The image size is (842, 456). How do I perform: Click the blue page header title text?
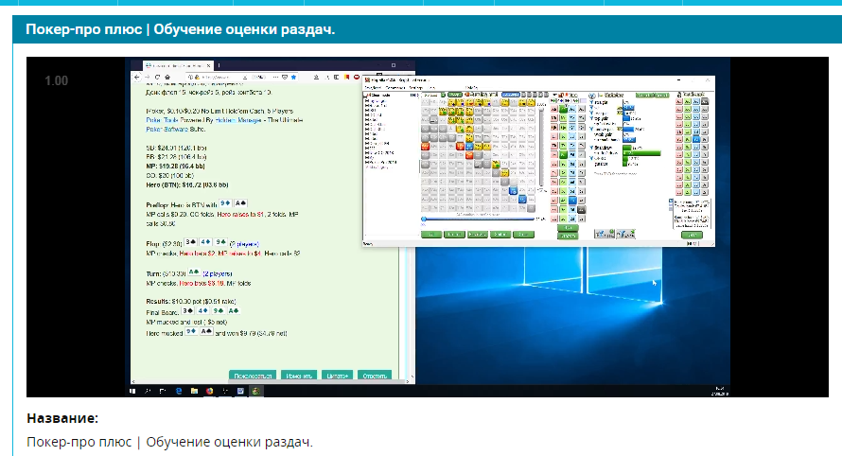(181, 29)
